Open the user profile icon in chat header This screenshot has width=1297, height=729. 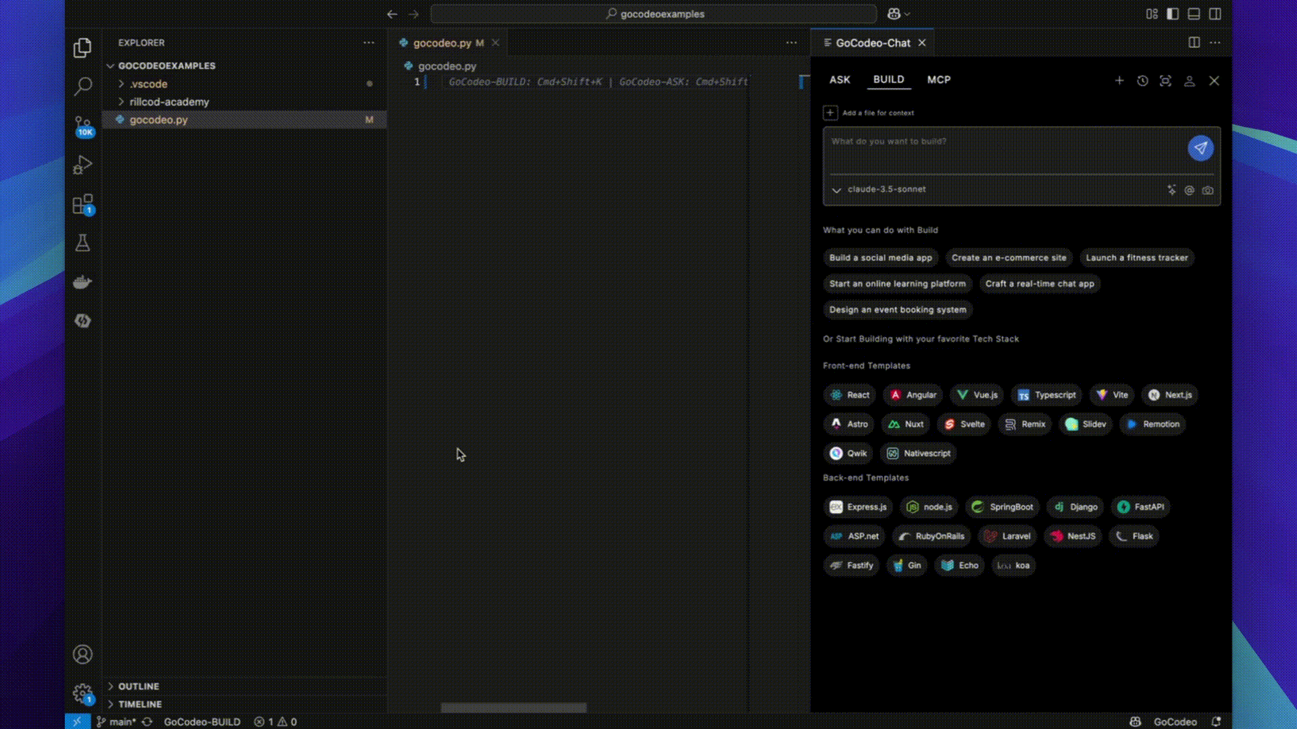click(1190, 80)
